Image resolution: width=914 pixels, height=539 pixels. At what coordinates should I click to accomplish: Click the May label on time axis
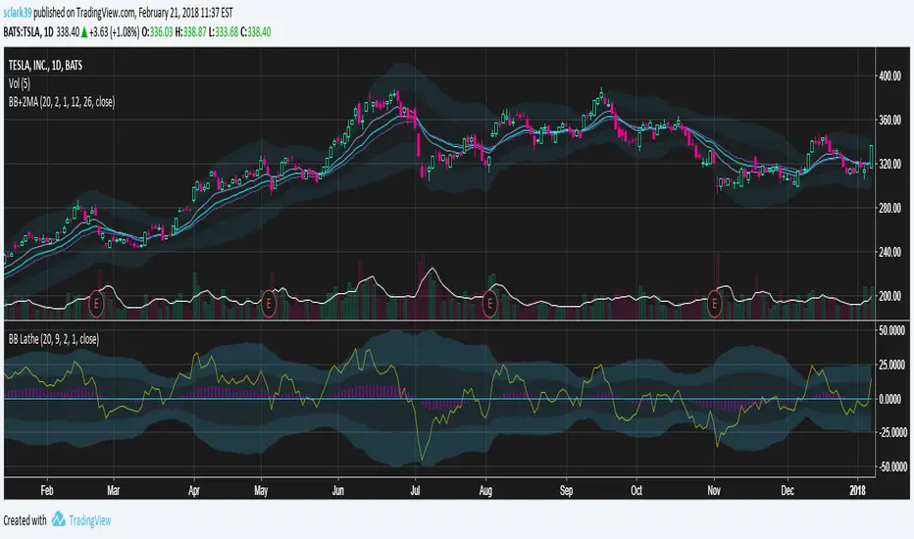(x=261, y=491)
